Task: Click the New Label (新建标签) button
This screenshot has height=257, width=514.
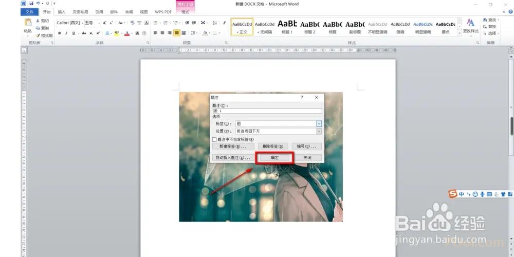Action: (x=233, y=146)
